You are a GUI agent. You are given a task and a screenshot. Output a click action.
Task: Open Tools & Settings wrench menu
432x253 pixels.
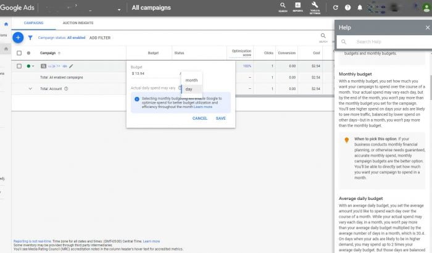pyautogui.click(x=315, y=7)
